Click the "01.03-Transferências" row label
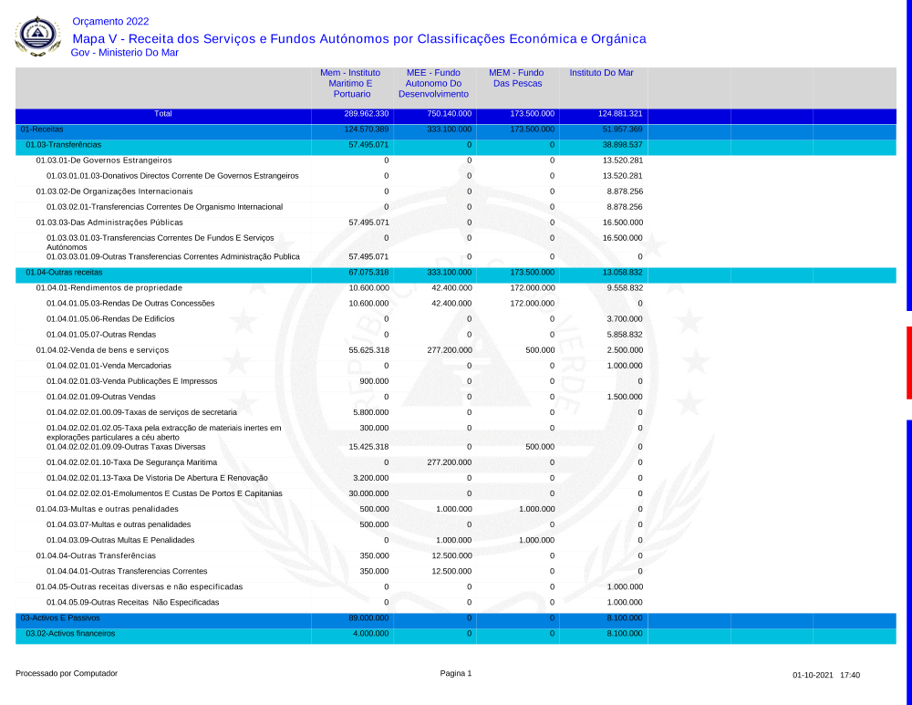The height and width of the screenshot is (705, 912). point(63,145)
